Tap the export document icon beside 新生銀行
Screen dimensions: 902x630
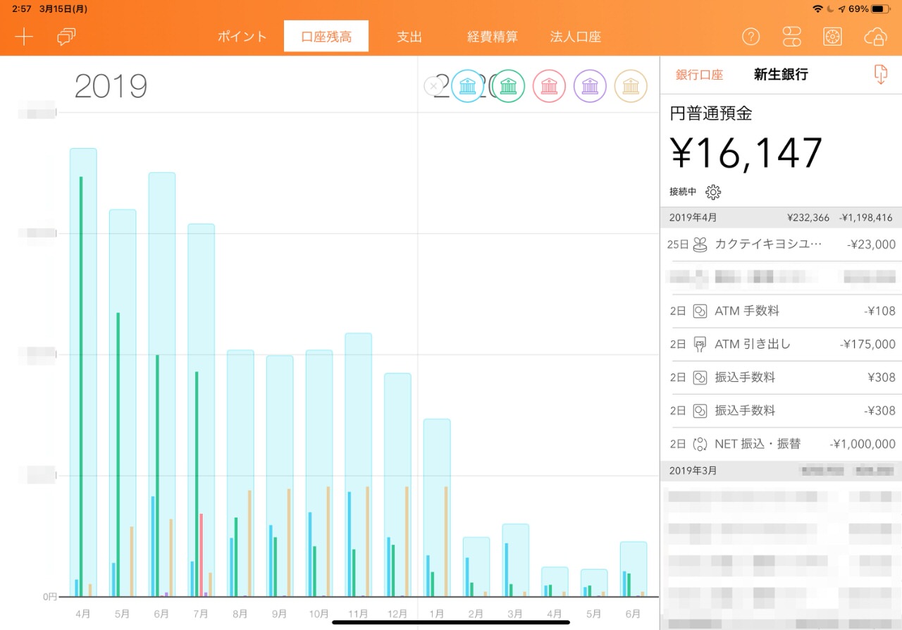tap(879, 75)
